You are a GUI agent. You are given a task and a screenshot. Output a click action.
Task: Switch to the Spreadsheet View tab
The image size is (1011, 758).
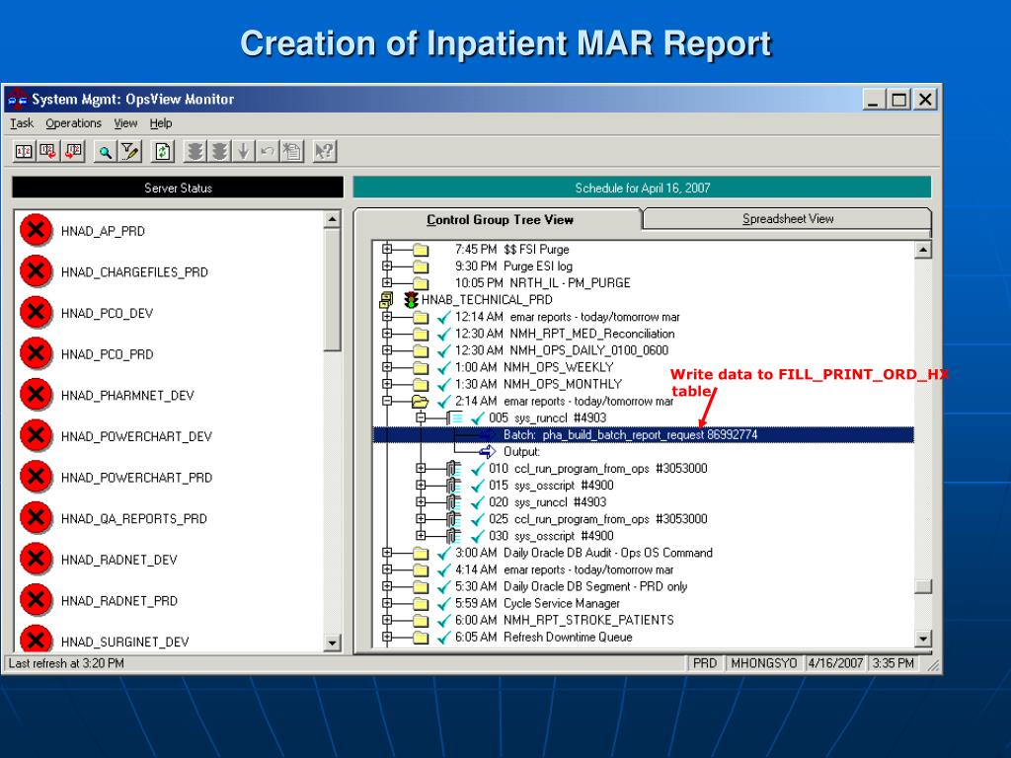[787, 219]
